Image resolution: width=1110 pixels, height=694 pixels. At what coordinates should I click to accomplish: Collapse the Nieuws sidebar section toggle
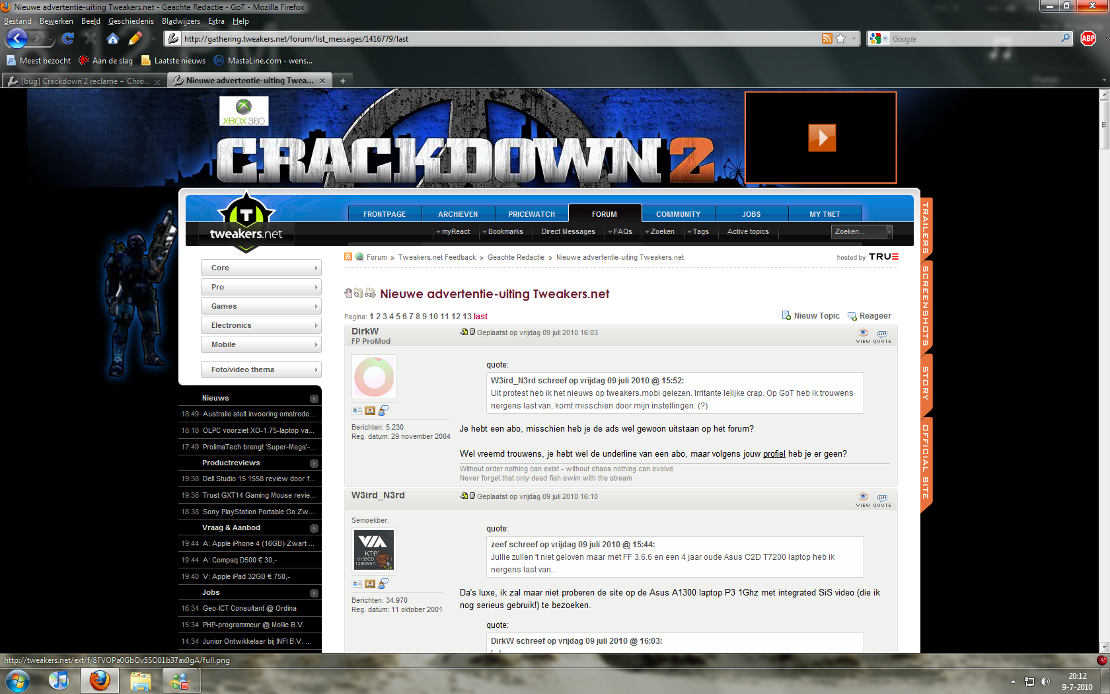(314, 399)
